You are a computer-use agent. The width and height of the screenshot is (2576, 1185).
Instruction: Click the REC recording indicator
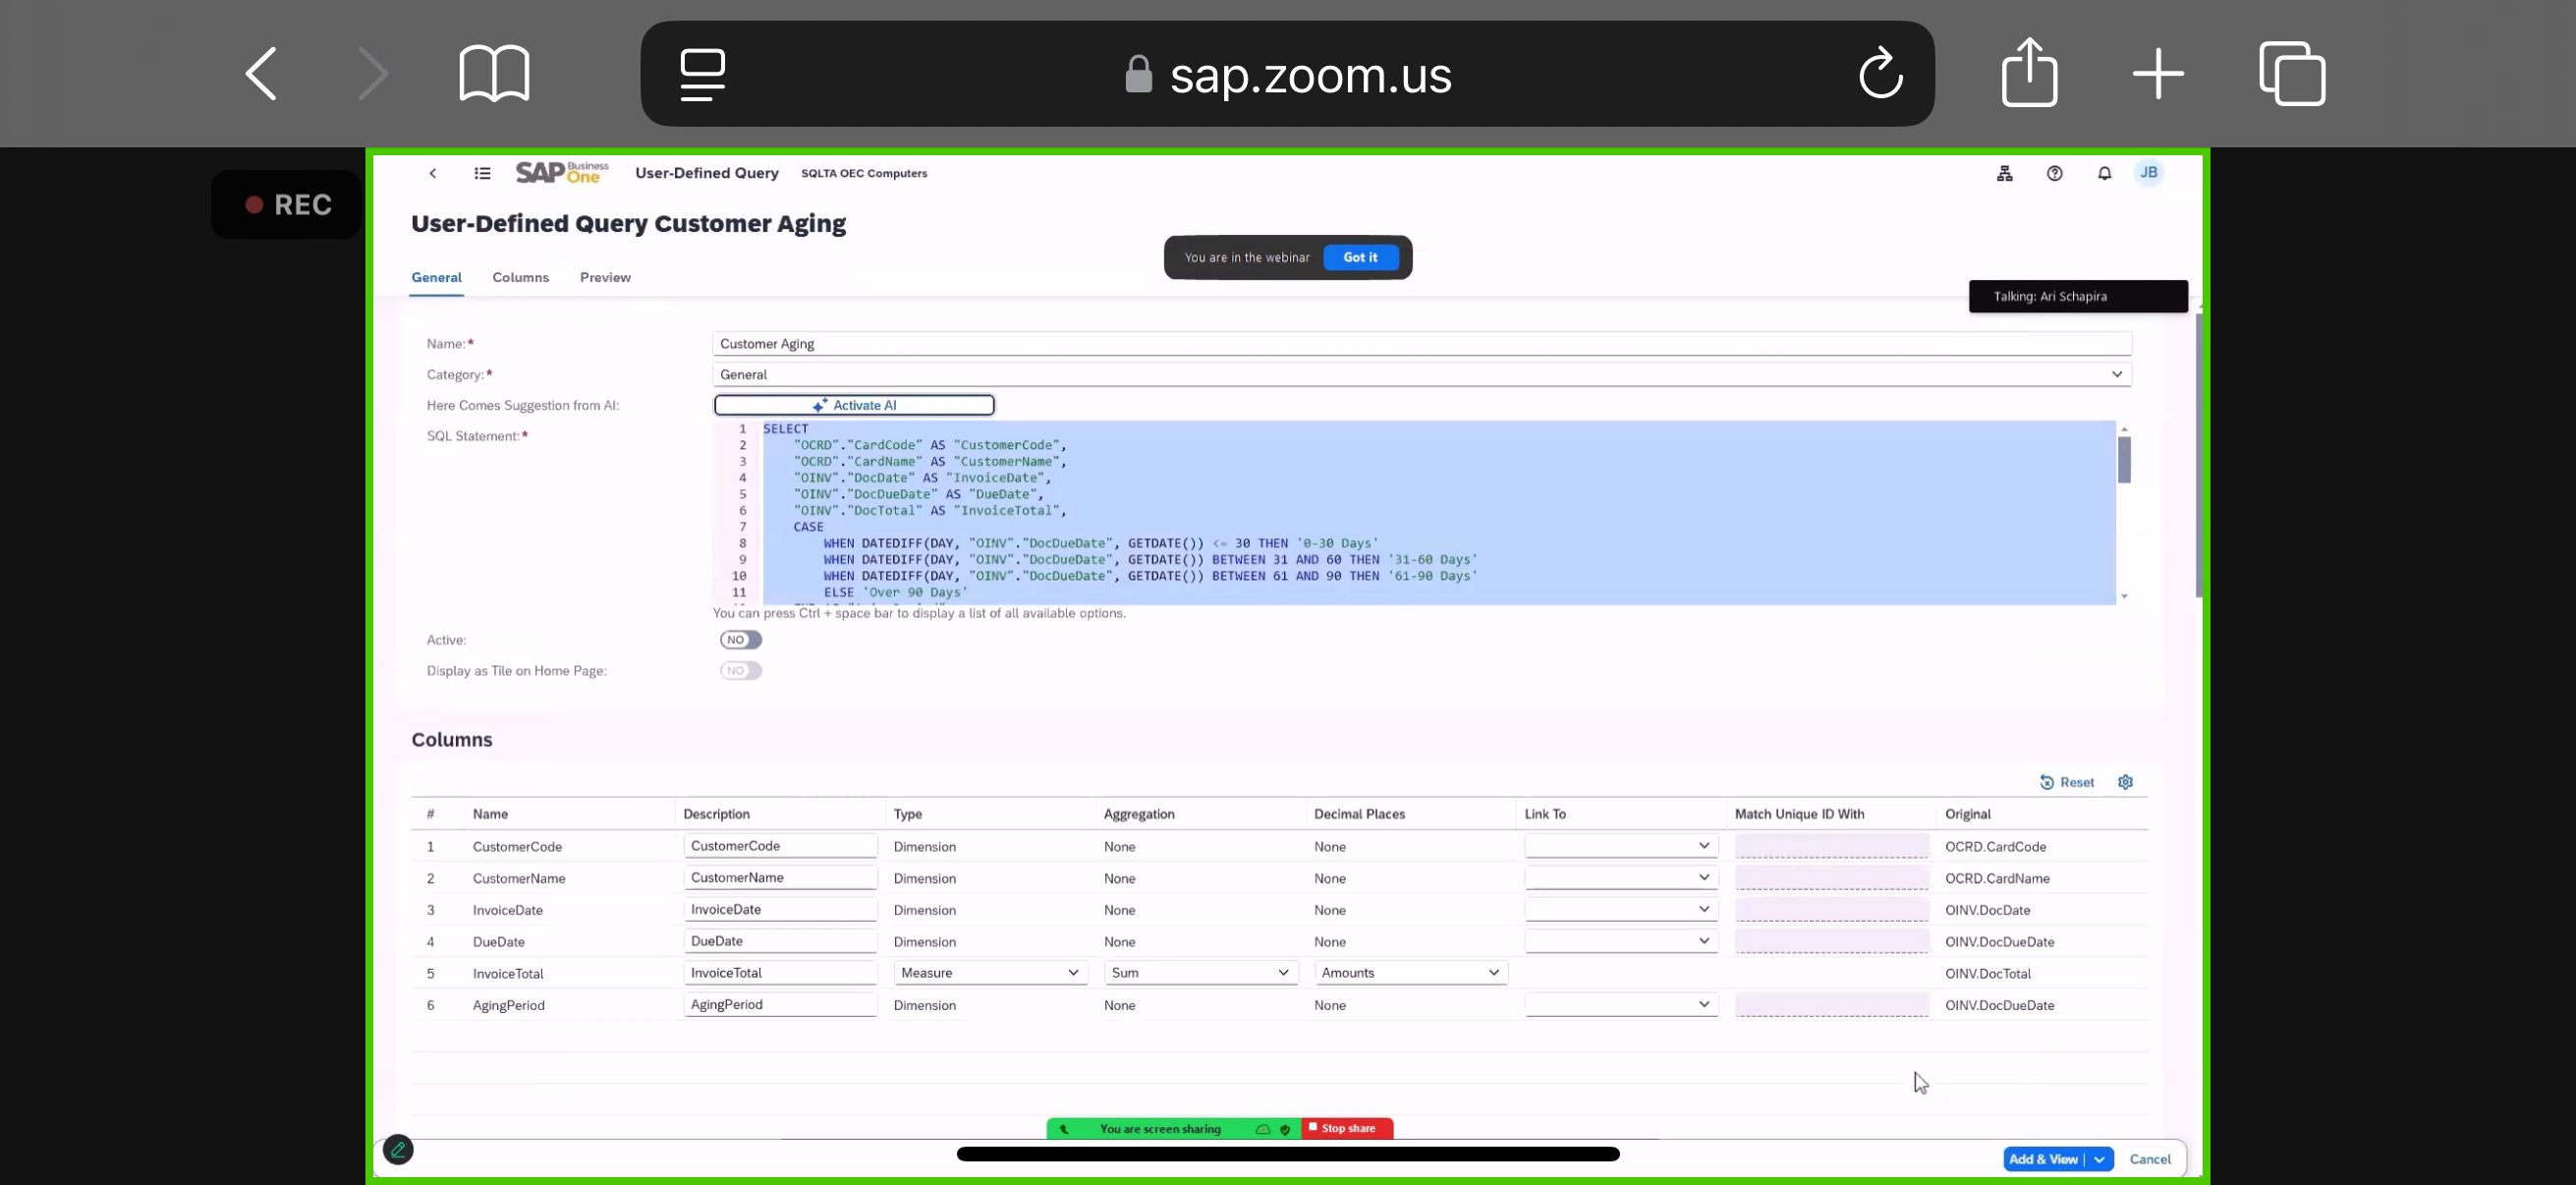tap(287, 205)
